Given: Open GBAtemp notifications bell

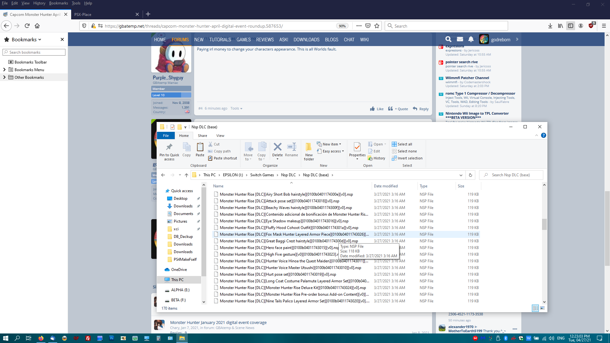Looking at the screenshot, I should tap(471, 39).
